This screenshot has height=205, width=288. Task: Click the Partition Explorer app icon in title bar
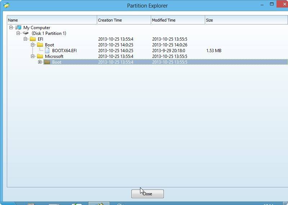(x=6, y=5)
